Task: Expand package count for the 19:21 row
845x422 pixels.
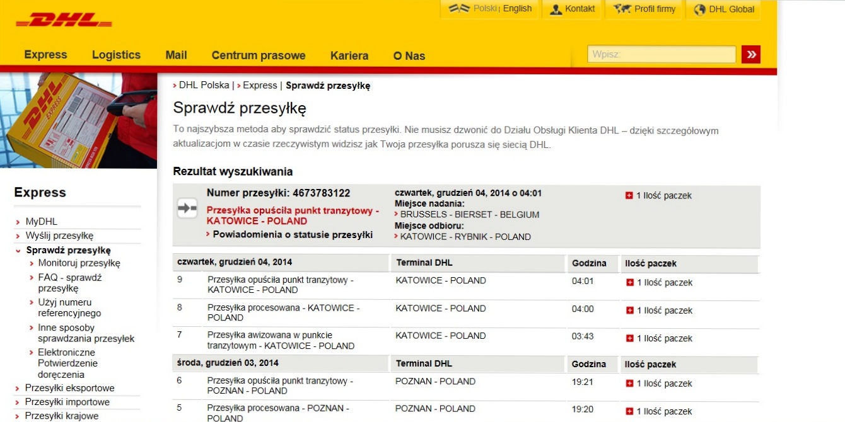Action: click(629, 384)
